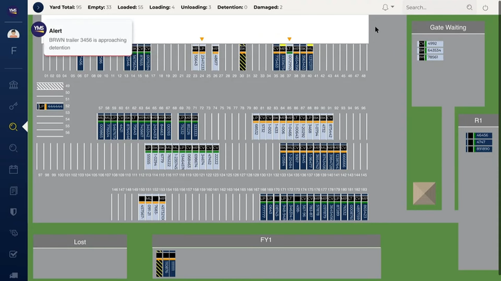Open the calendar icon in the sidebar
501x281 pixels.
coord(13,169)
